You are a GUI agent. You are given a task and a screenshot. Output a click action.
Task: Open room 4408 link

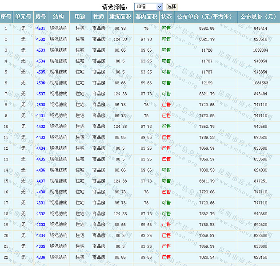point(40,192)
